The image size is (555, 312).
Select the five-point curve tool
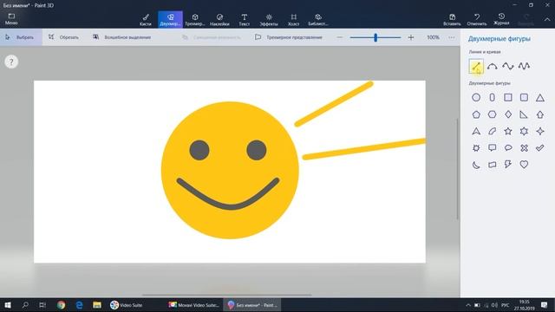tap(524, 66)
